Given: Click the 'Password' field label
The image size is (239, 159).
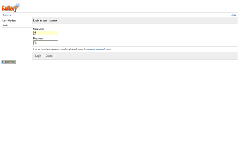Looking at the screenshot, I should (x=38, y=39).
